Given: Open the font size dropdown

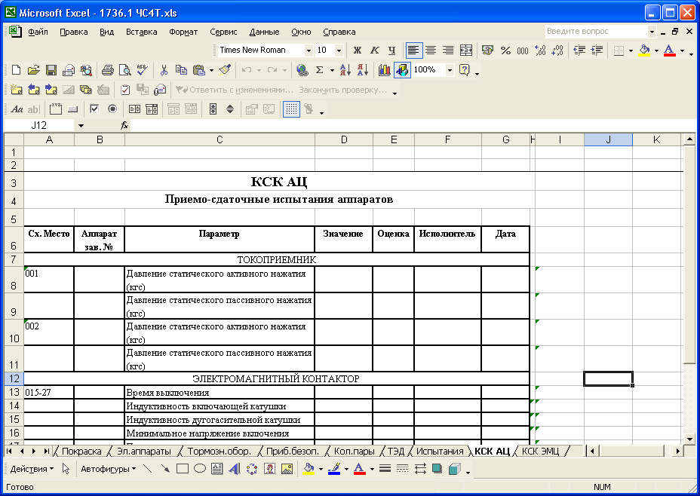Looking at the screenshot, I should tap(339, 51).
